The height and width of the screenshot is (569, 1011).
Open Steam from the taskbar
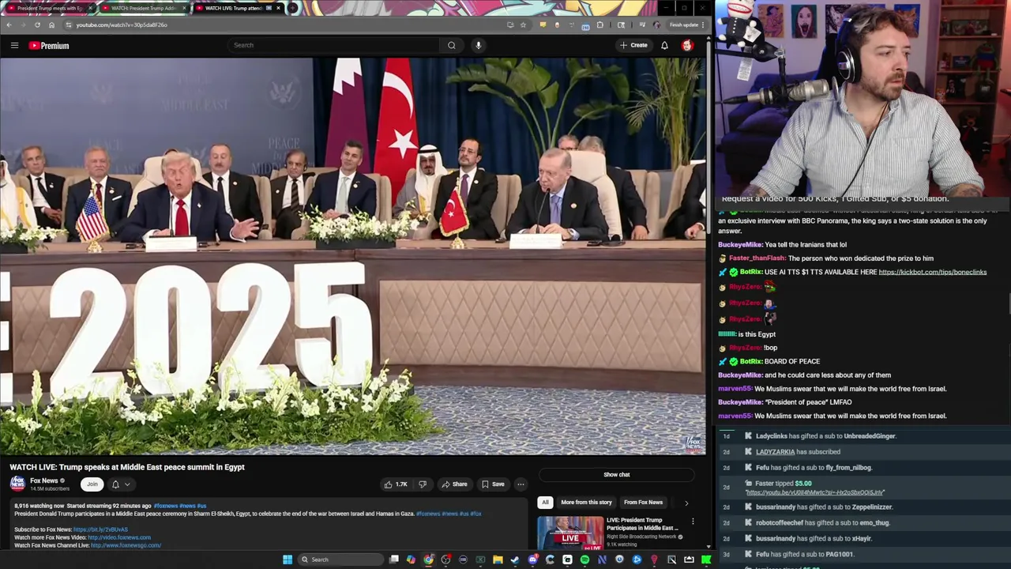[515, 560]
